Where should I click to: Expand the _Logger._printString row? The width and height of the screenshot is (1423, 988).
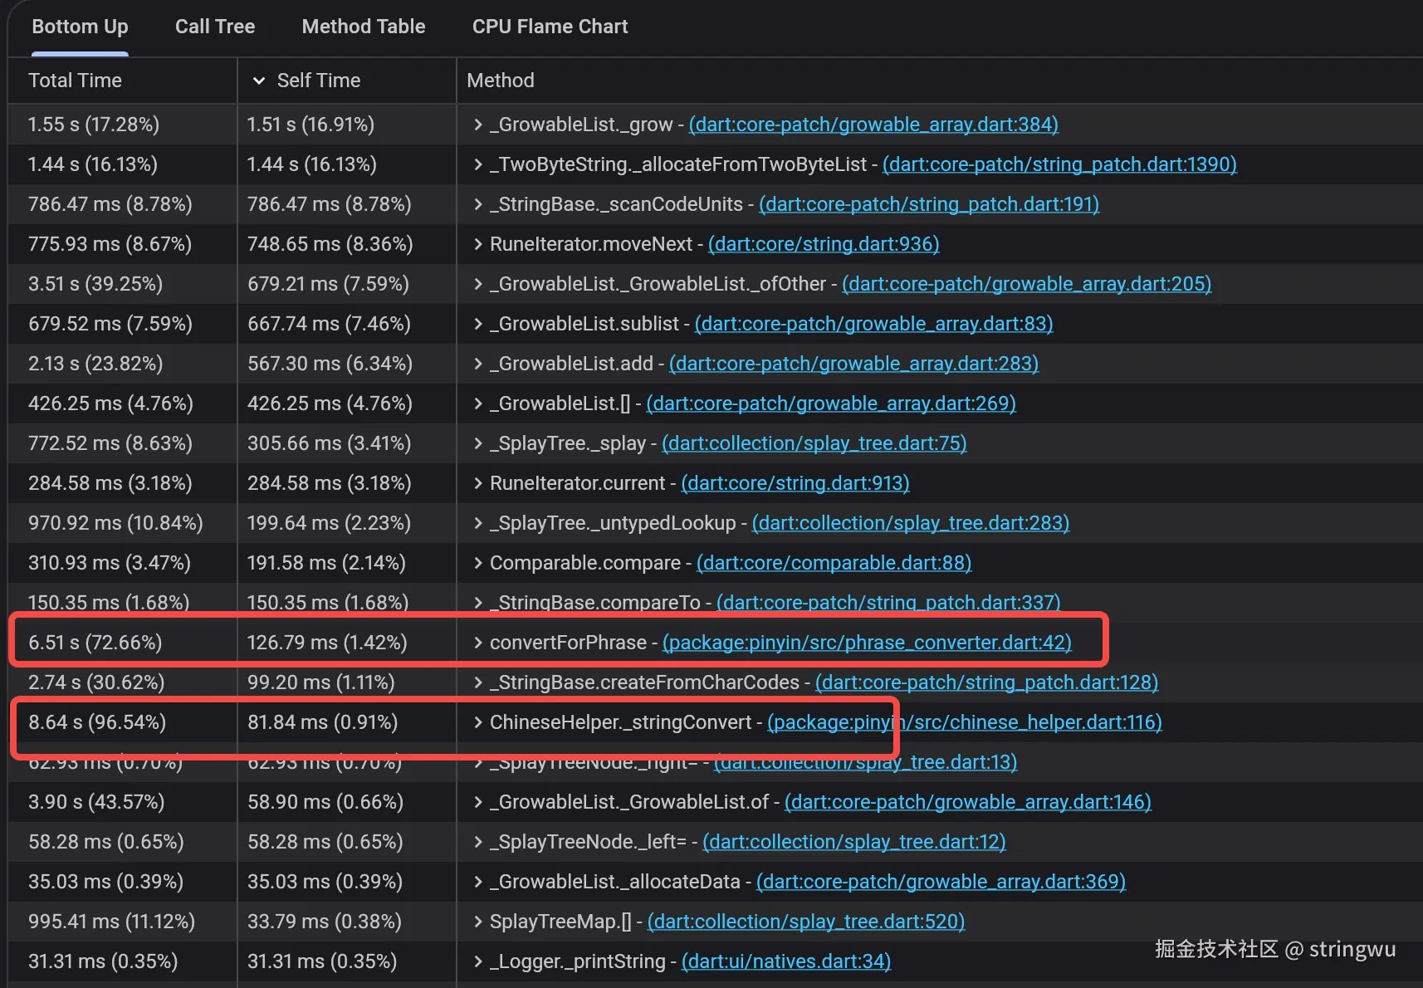pos(478,961)
